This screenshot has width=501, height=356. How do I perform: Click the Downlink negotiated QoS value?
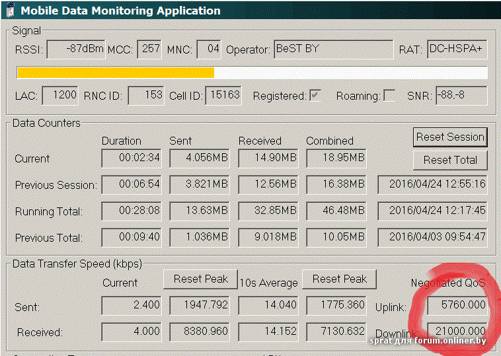click(x=455, y=332)
